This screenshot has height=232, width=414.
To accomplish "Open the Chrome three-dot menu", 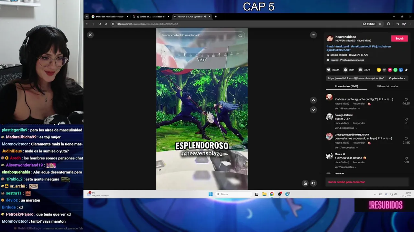I will click(410, 24).
